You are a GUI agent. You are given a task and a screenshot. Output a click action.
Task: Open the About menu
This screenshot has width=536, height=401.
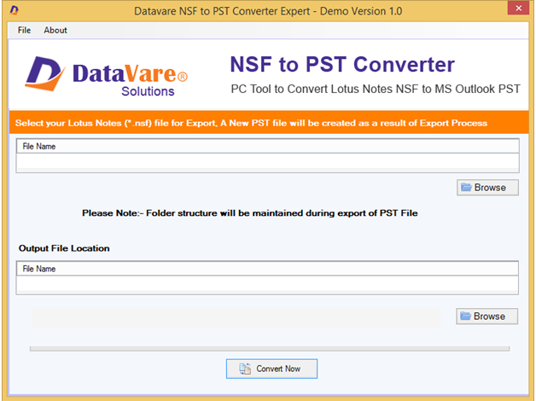pyautogui.click(x=55, y=31)
